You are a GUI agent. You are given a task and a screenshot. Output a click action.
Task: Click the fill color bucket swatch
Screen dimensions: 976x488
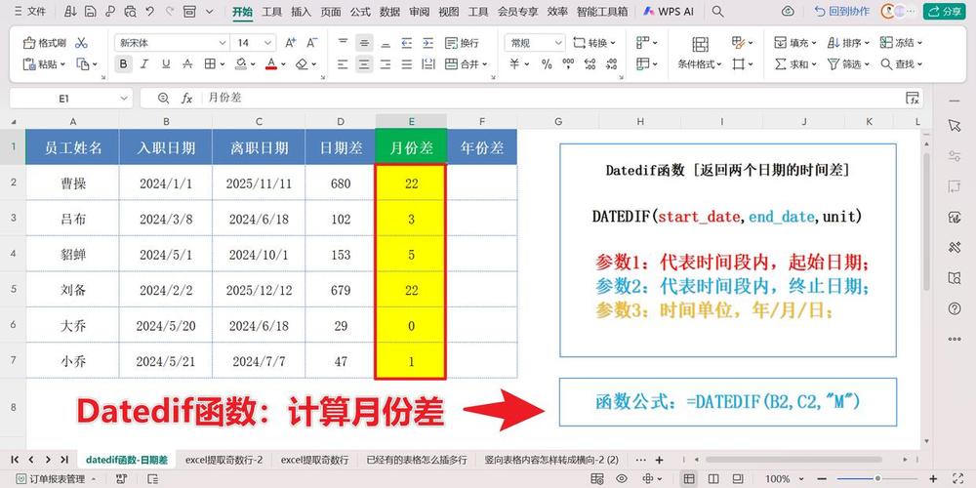tap(241, 63)
